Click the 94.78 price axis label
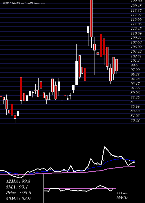Image resolution: width=145 pixels, height=203 pixels. coord(135,79)
